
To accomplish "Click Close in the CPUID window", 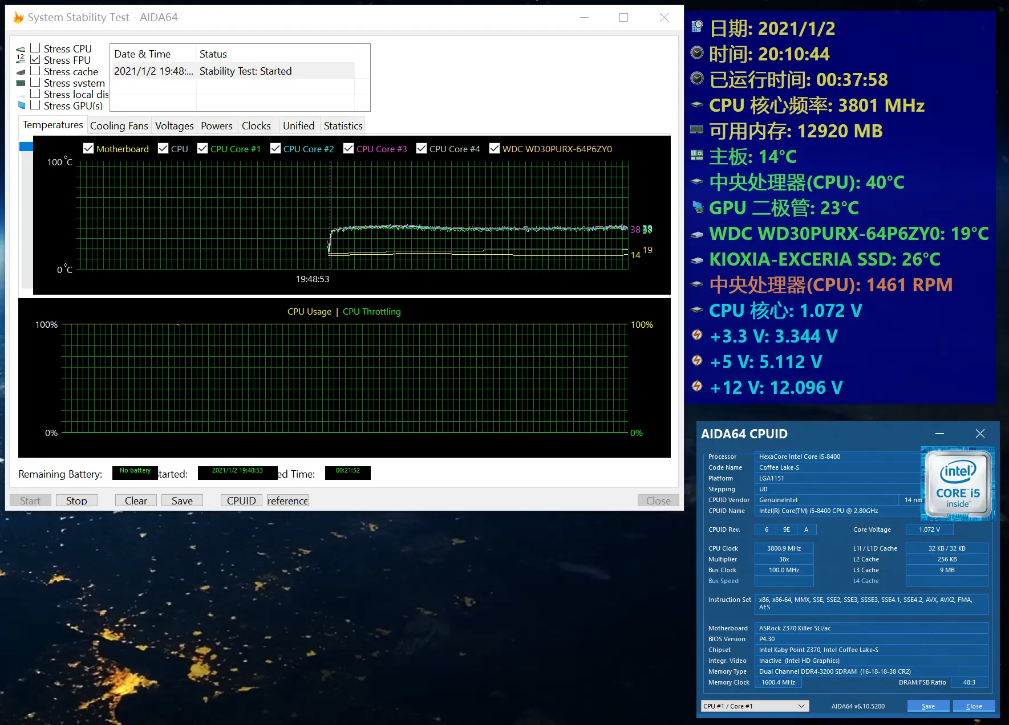I will pyautogui.click(x=974, y=706).
